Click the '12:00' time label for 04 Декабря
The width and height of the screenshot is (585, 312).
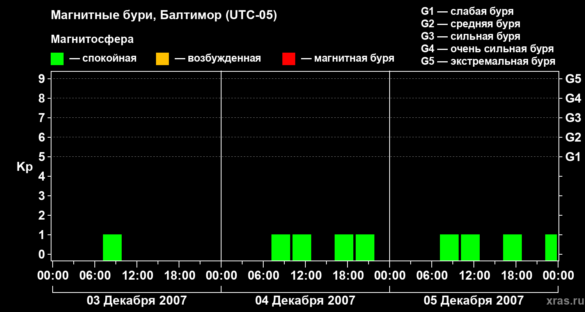305,276
